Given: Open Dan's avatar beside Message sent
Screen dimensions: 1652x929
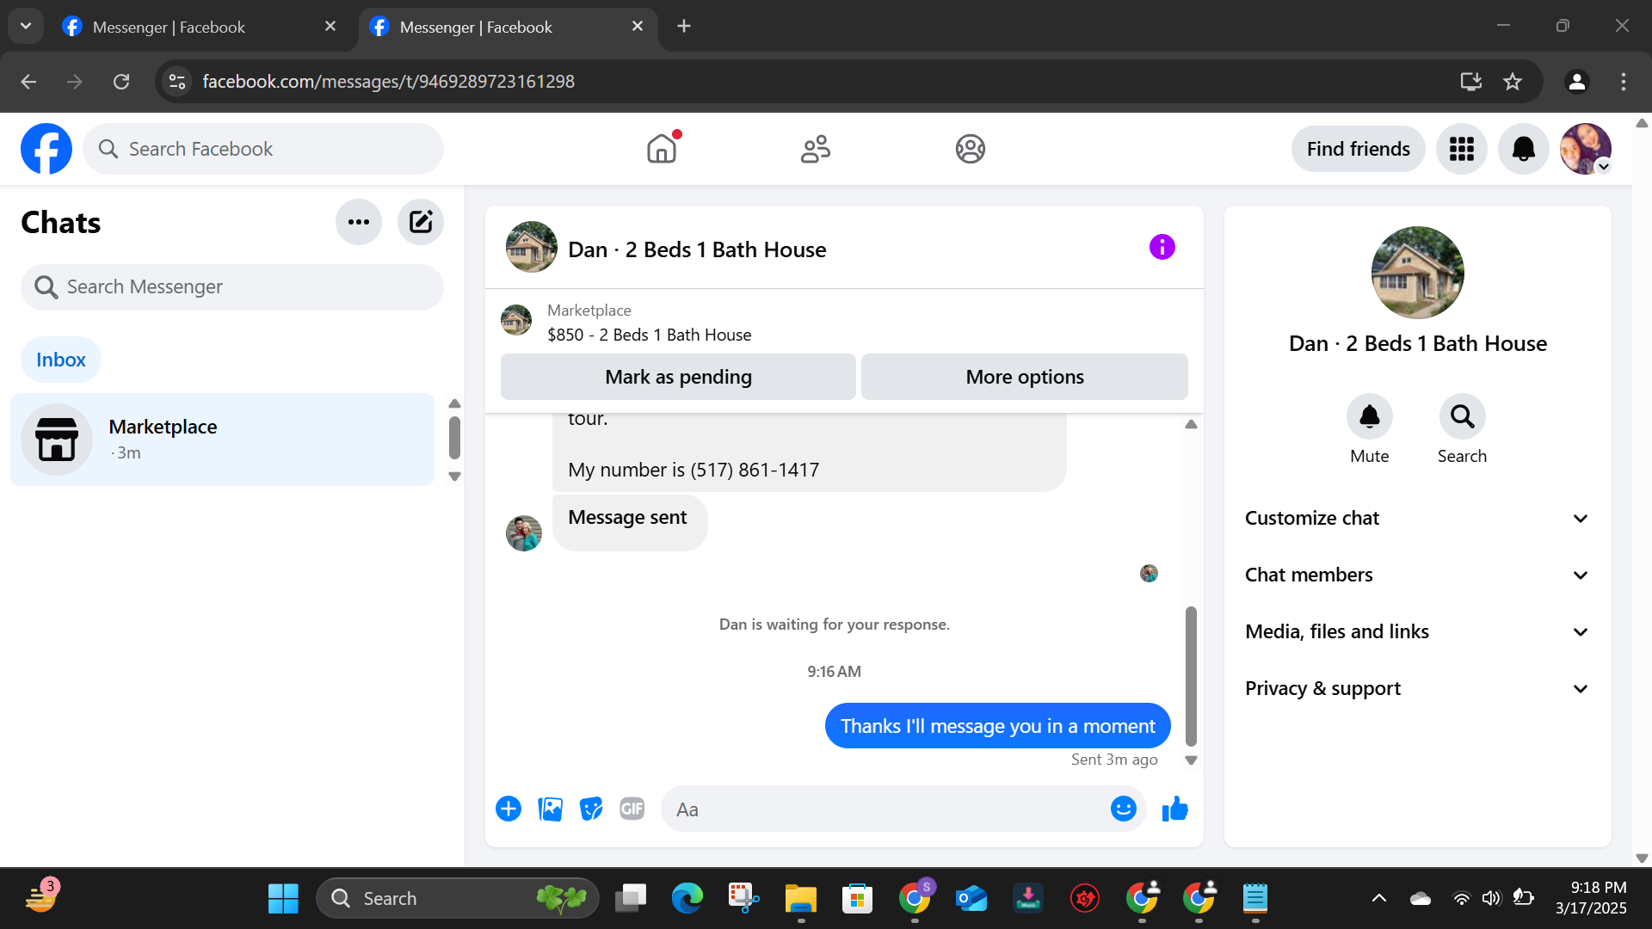Looking at the screenshot, I should (x=524, y=533).
